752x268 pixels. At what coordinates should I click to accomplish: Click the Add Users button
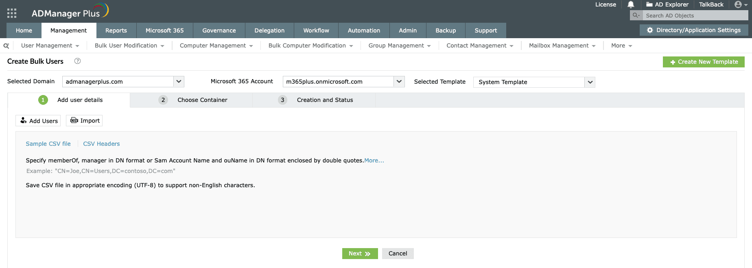tap(39, 121)
